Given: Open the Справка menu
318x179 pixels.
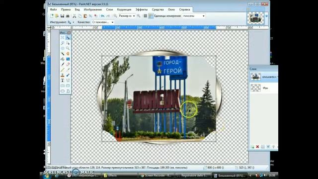Looking at the screenshot, I should (184, 9).
